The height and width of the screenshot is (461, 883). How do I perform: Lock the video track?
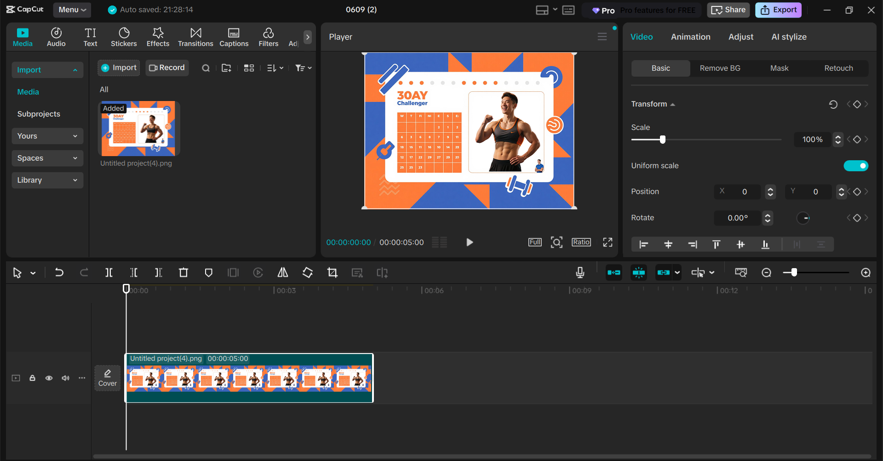32,378
